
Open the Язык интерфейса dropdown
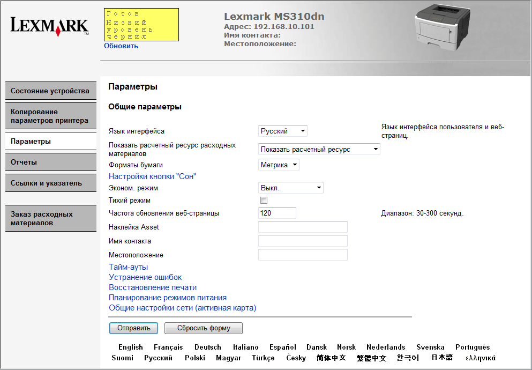pos(283,131)
